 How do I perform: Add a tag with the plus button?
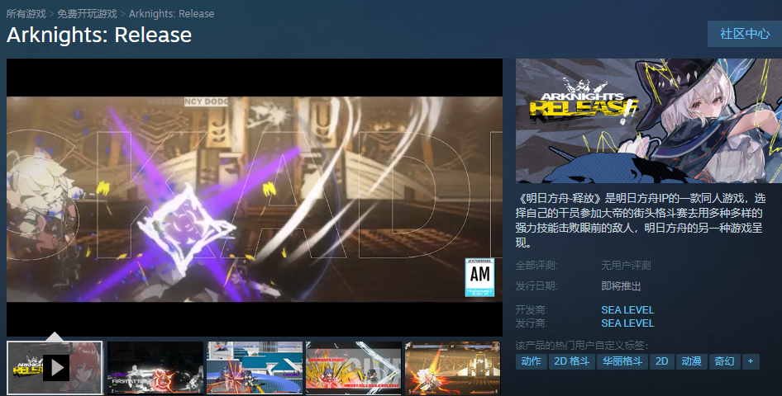pyautogui.click(x=751, y=361)
